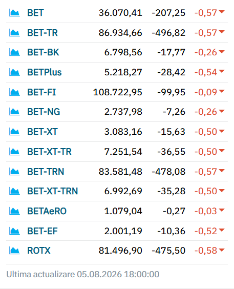Click the red down arrow on ROTX row
This screenshot has height=289, width=234.
coord(222,250)
